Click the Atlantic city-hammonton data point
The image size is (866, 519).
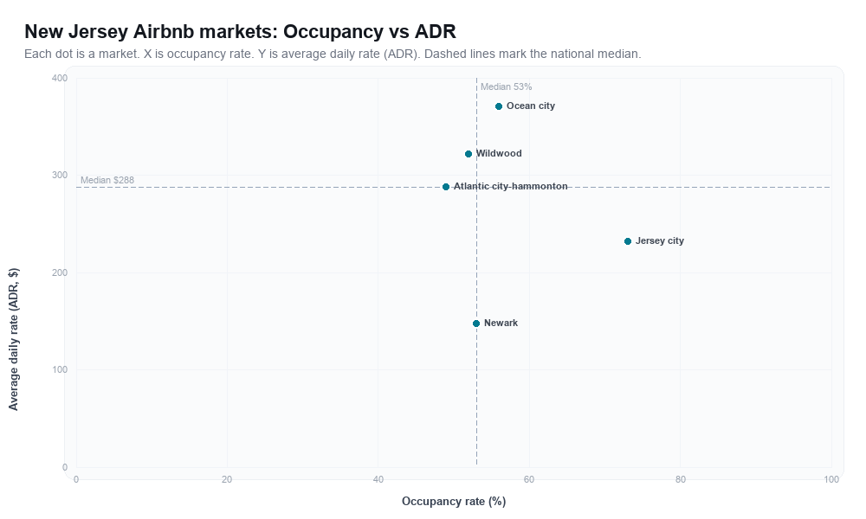[446, 187]
